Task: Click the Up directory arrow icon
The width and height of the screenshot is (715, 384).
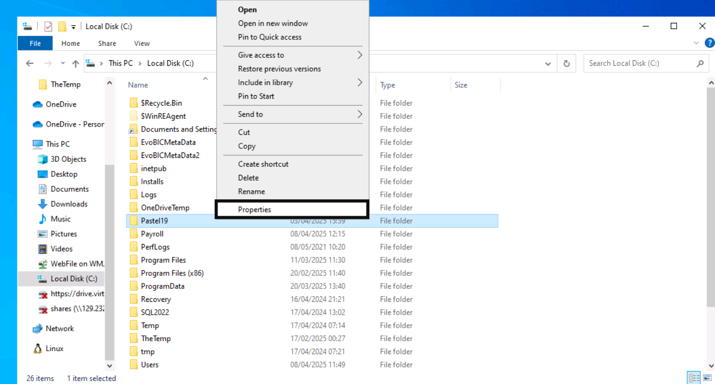Action: point(76,64)
